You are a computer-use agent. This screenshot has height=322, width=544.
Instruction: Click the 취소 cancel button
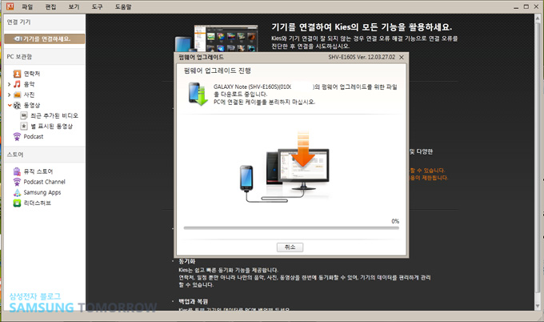coord(290,247)
